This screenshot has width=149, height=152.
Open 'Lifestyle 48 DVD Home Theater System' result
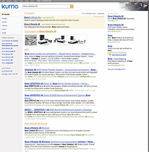61,70
